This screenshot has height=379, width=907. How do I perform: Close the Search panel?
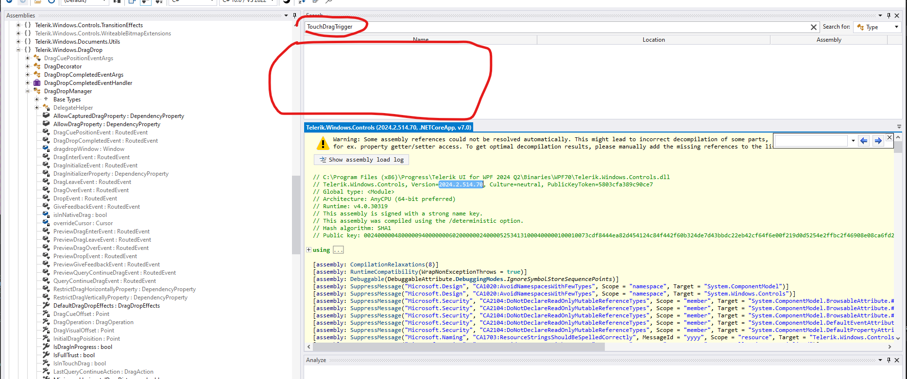[x=897, y=16]
